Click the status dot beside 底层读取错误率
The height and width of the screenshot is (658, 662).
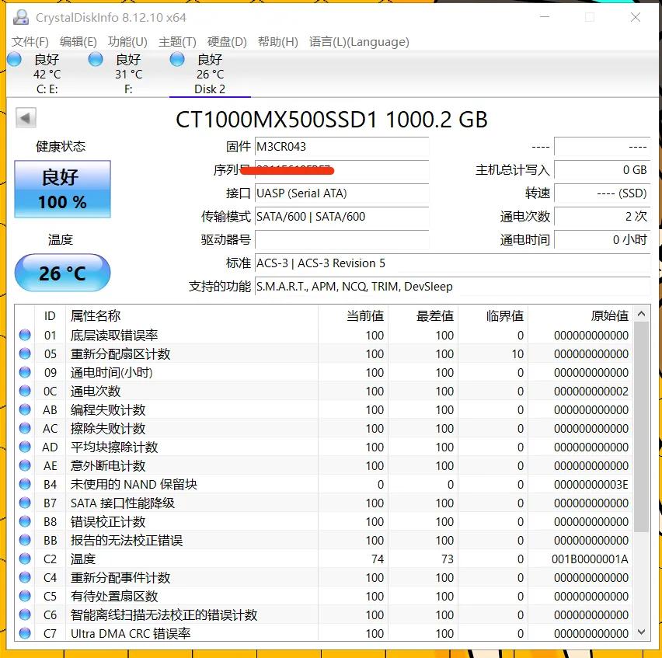tap(26, 335)
